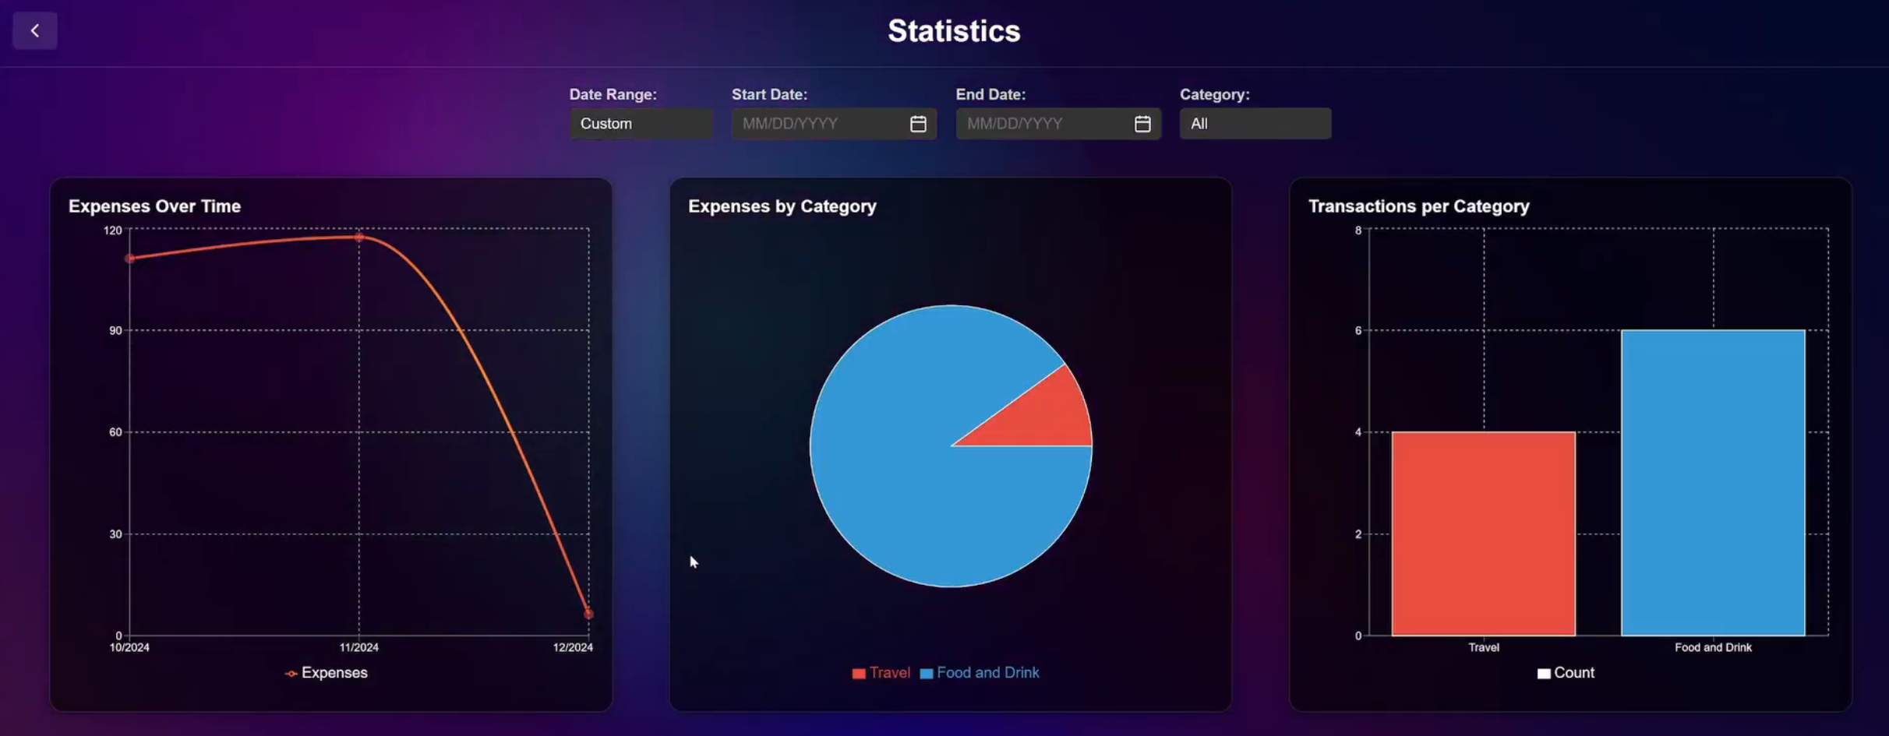Open the End Date calendar picker icon
The height and width of the screenshot is (736, 1889).
[x=1142, y=124]
